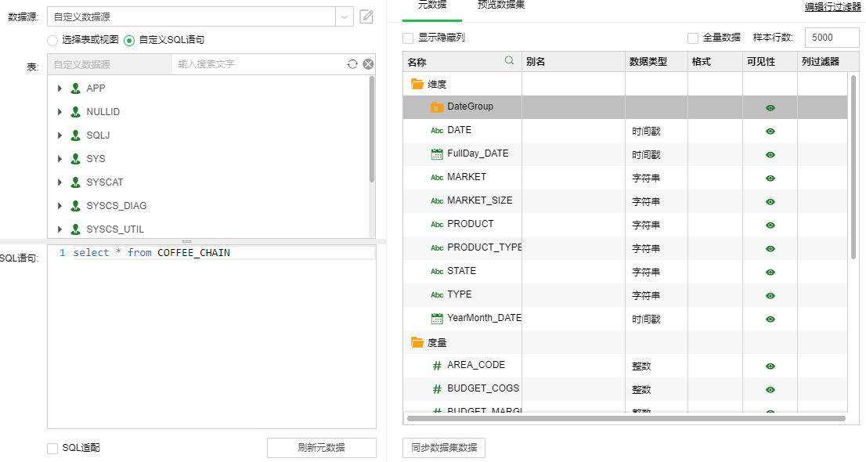Click the refresh icon in table search

click(x=352, y=64)
